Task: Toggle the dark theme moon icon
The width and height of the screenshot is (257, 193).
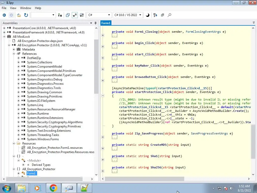Action: (x=148, y=15)
